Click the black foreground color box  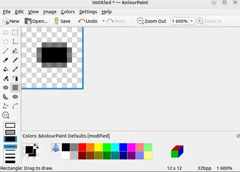[x=29, y=149]
